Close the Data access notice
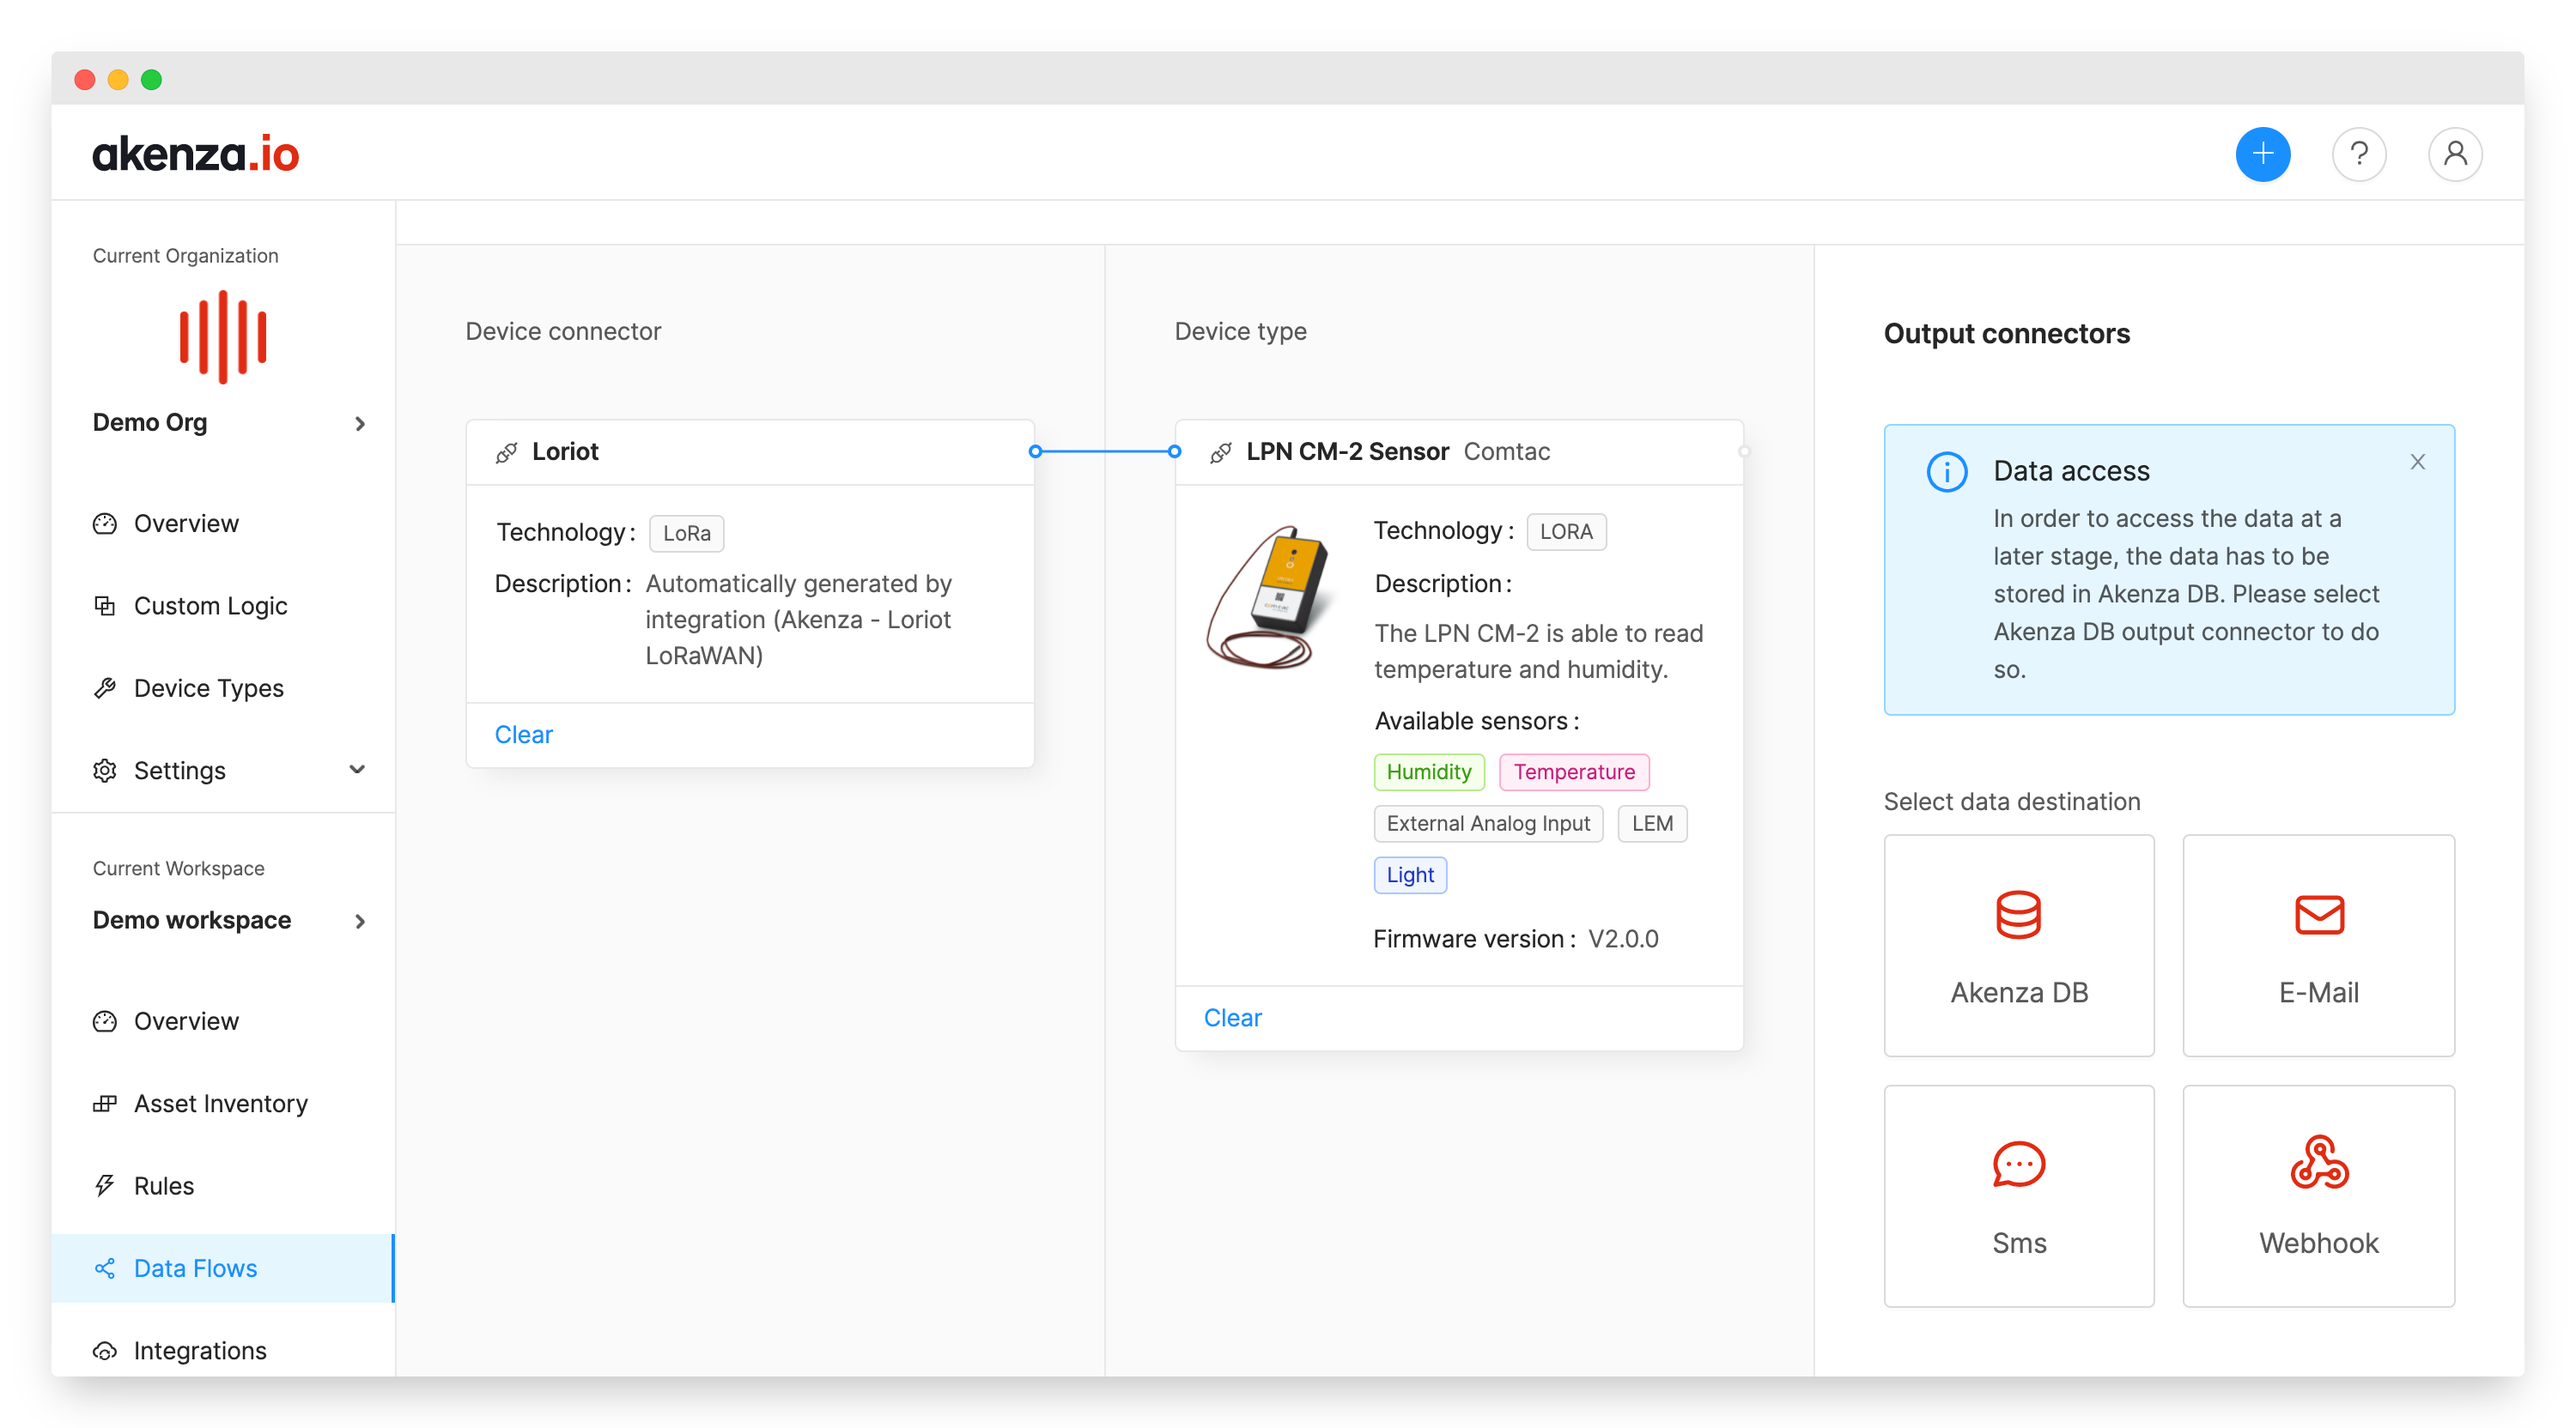The image size is (2576, 1428). click(2417, 462)
